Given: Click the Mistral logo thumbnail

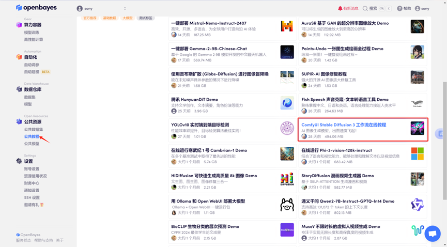Looking at the screenshot, I should pyautogui.click(x=287, y=26).
